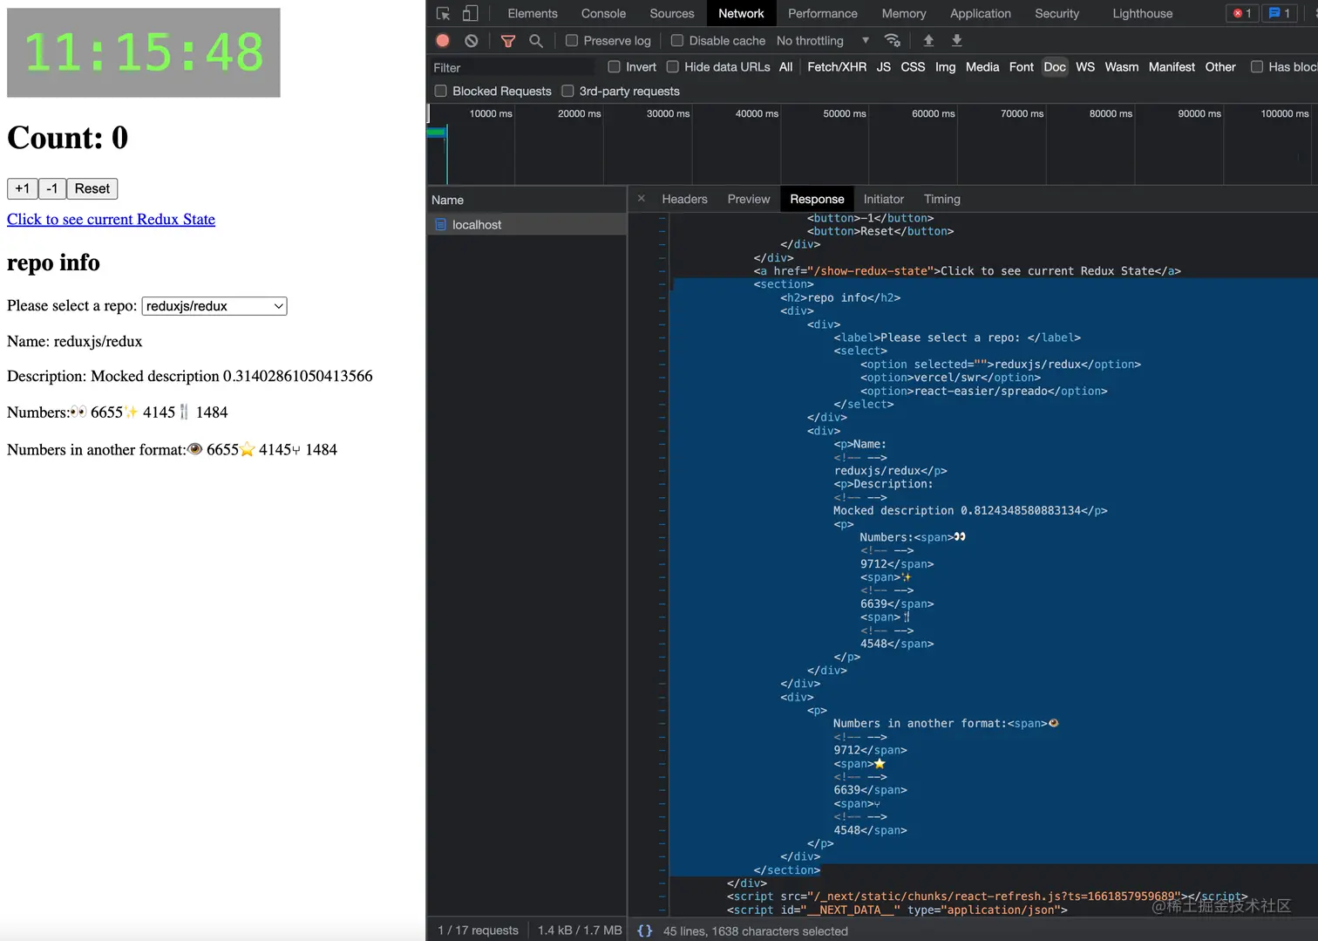The width and height of the screenshot is (1318, 941).
Task: Open the Memory tab
Action: click(x=904, y=14)
